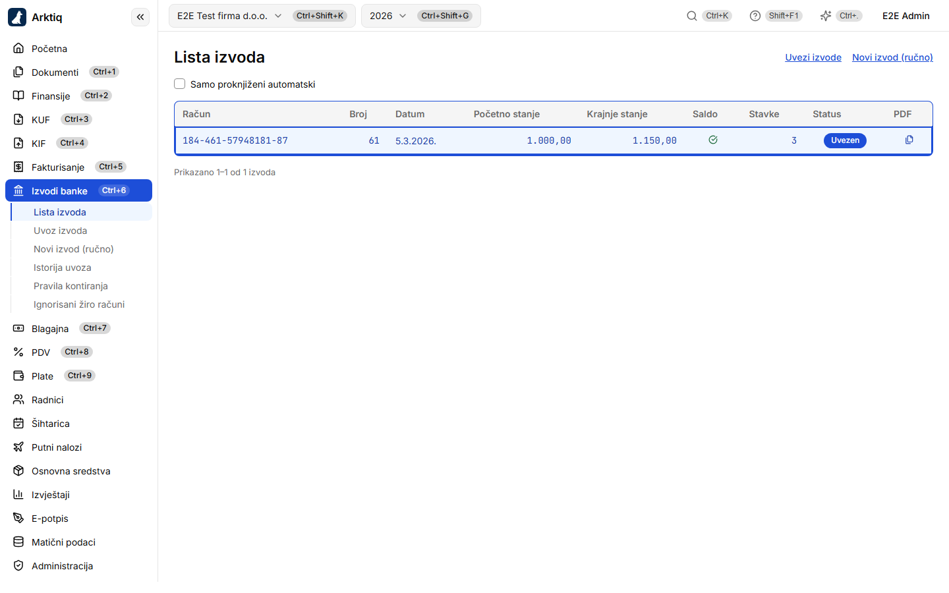949x593 pixels.
Task: Click the KUF file icon
Action: pyautogui.click(x=18, y=119)
